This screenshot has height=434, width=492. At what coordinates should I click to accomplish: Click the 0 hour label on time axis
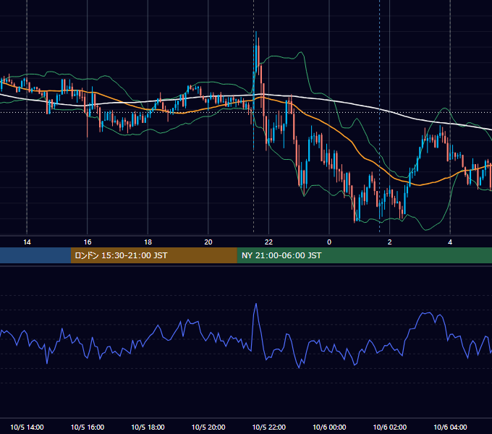(329, 242)
